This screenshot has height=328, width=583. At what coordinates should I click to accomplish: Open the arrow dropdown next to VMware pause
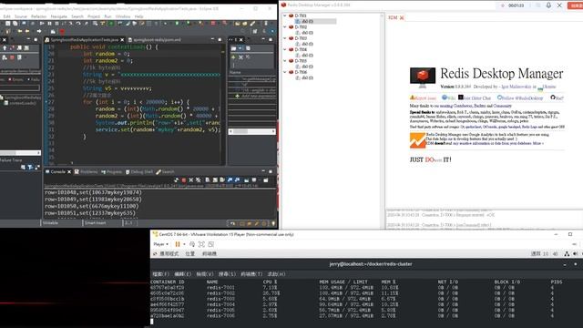(x=184, y=244)
